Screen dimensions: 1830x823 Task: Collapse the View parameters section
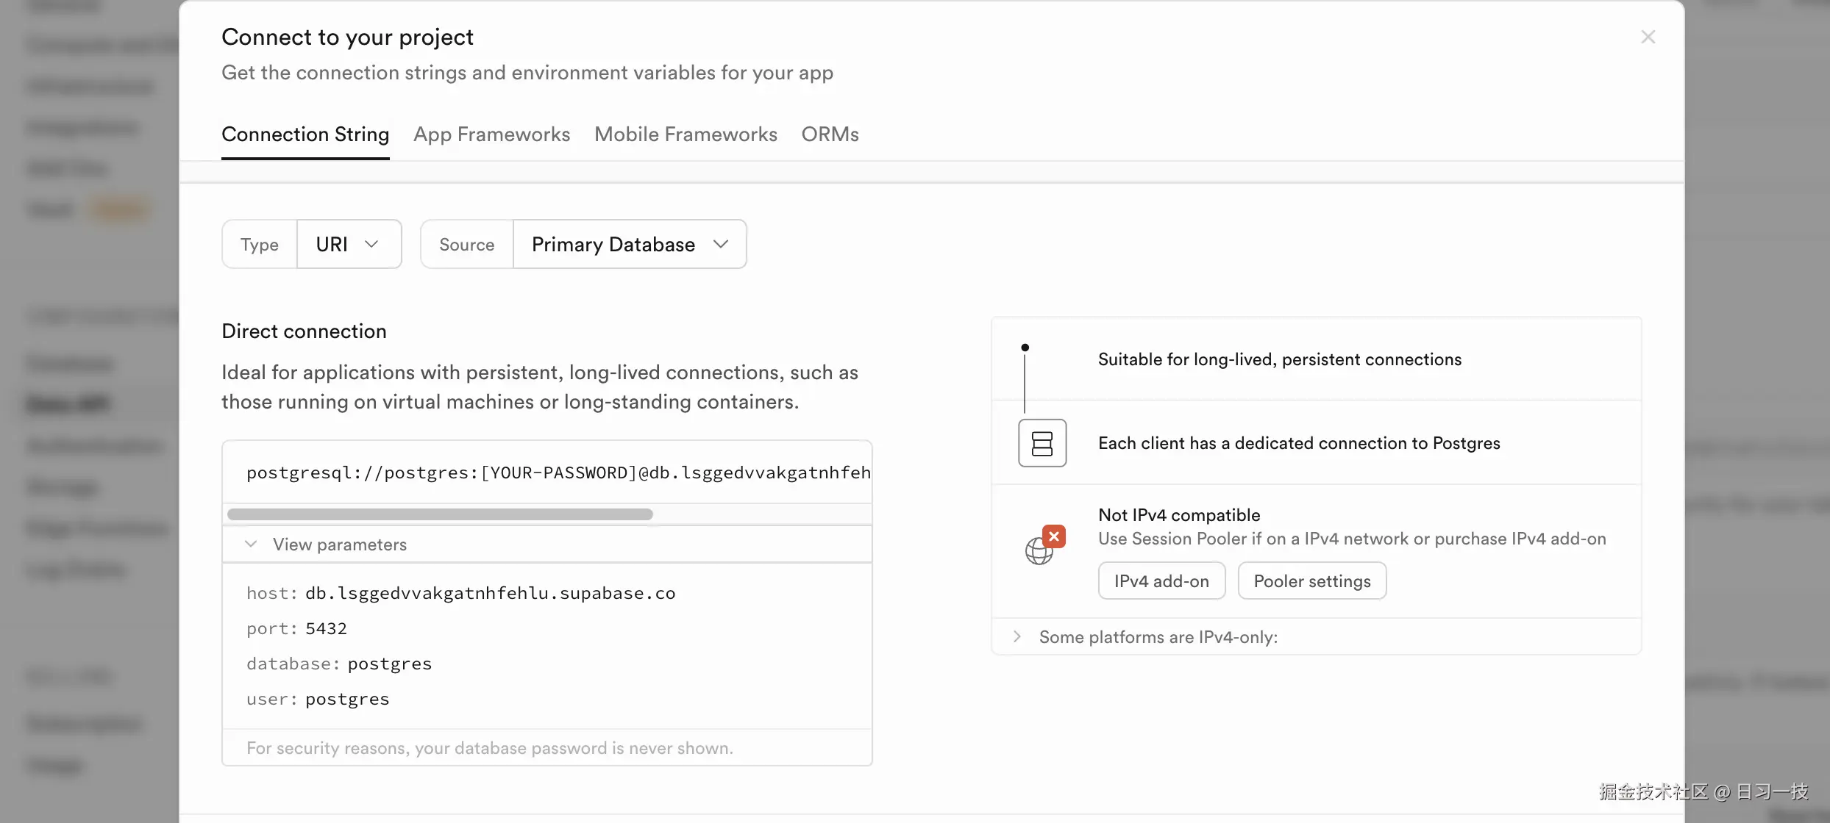(x=252, y=545)
